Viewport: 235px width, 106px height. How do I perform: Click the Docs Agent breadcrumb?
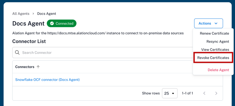pyautogui.click(x=47, y=14)
